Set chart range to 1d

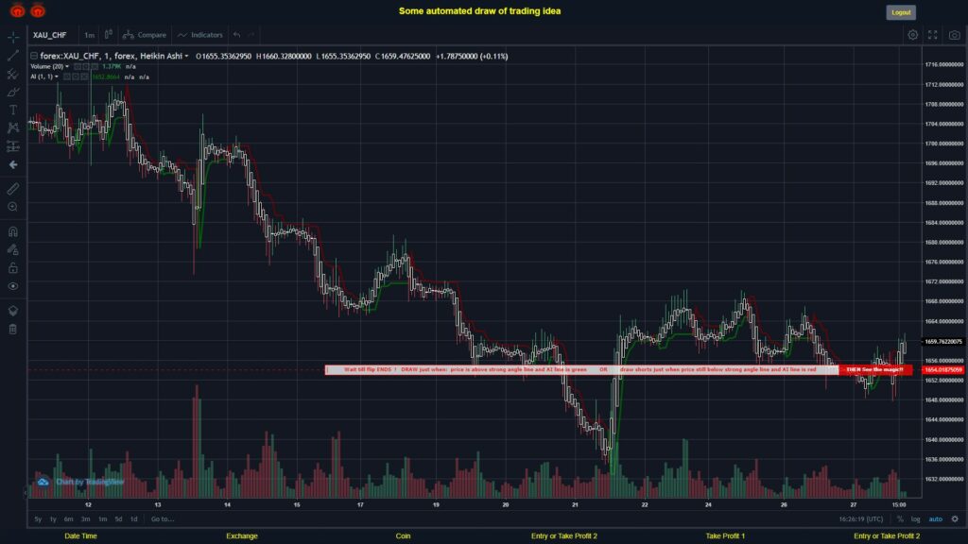click(x=133, y=518)
